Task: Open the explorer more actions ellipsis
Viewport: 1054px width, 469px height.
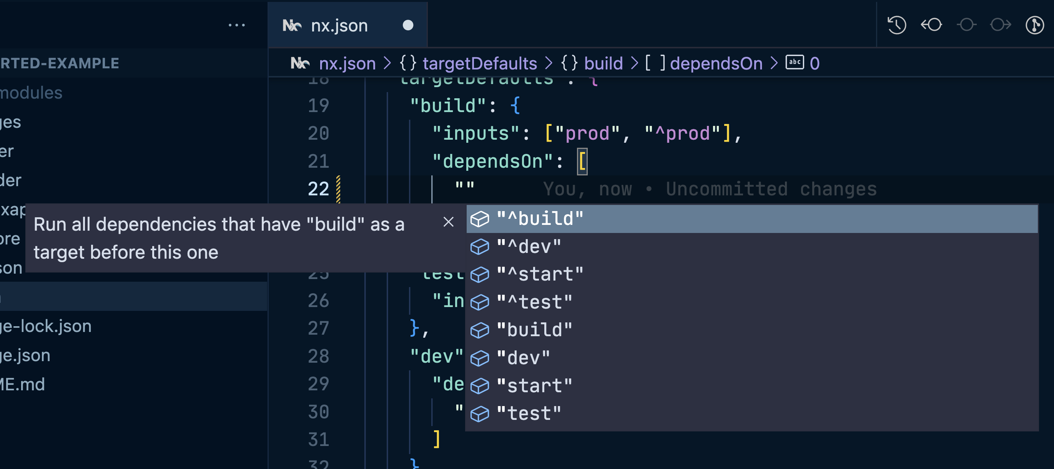Action: coord(236,25)
